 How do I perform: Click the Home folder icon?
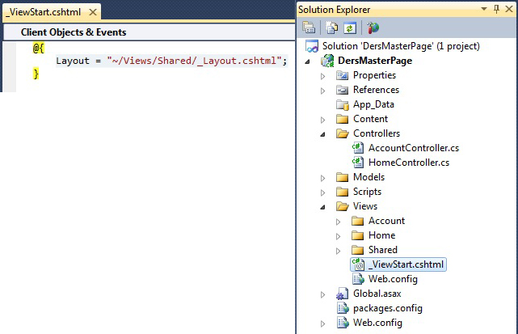[x=357, y=235]
